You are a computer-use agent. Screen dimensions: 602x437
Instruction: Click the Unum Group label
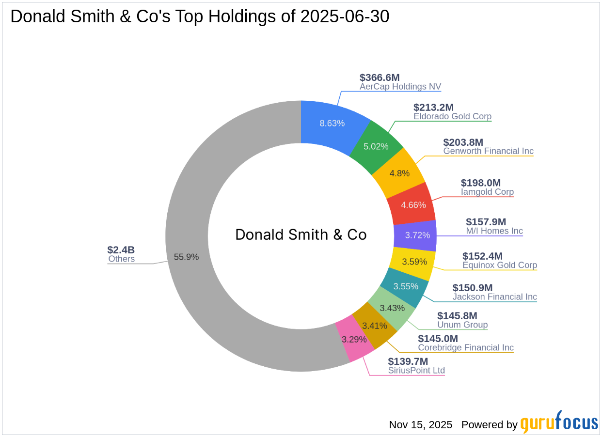[x=462, y=325]
